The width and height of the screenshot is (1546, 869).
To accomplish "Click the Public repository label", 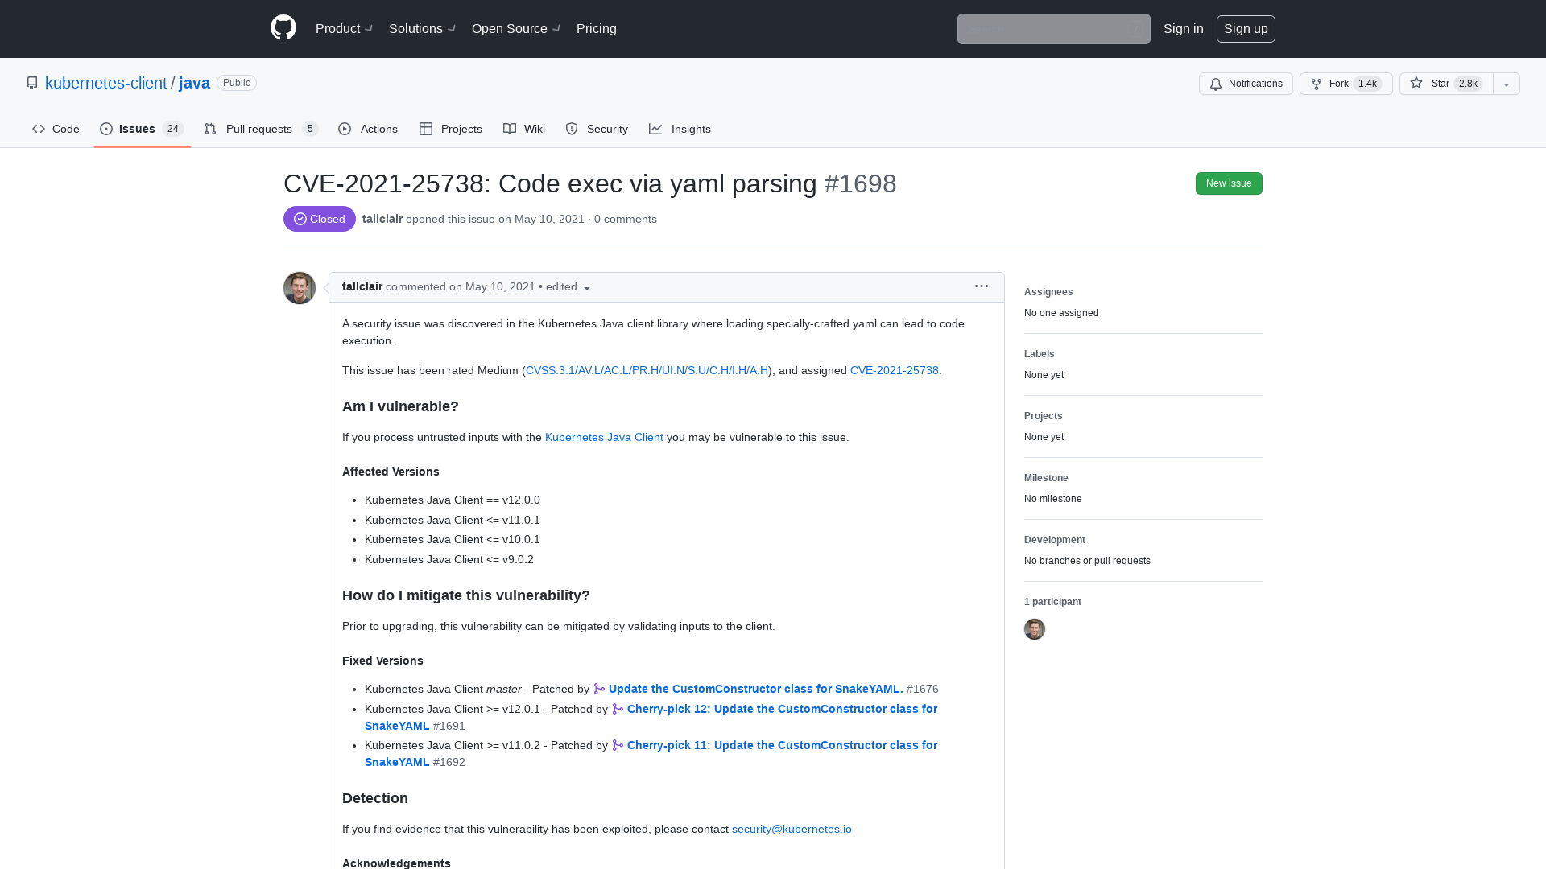I will [237, 83].
